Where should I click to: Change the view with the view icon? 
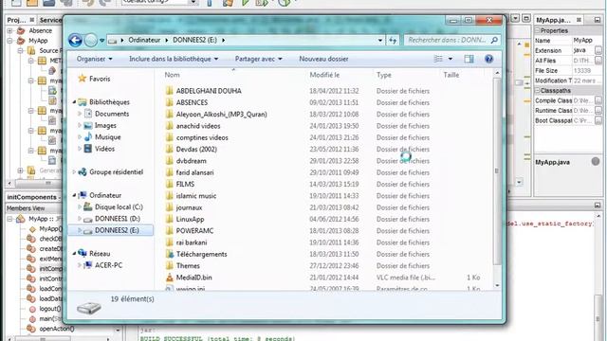[438, 59]
